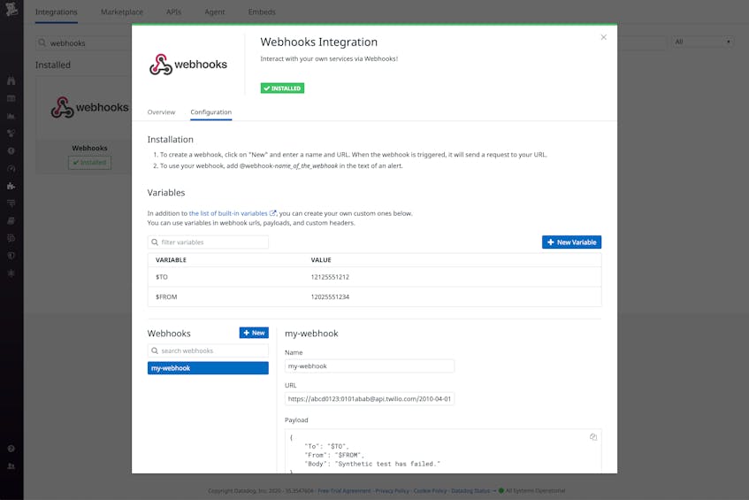Click the webhook URL input field
Screen dimensions: 749x500
(x=370, y=398)
